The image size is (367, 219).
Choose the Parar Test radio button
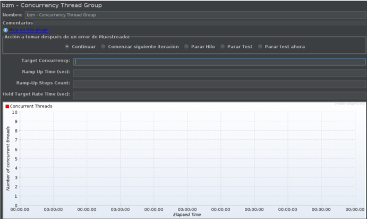[223, 47]
